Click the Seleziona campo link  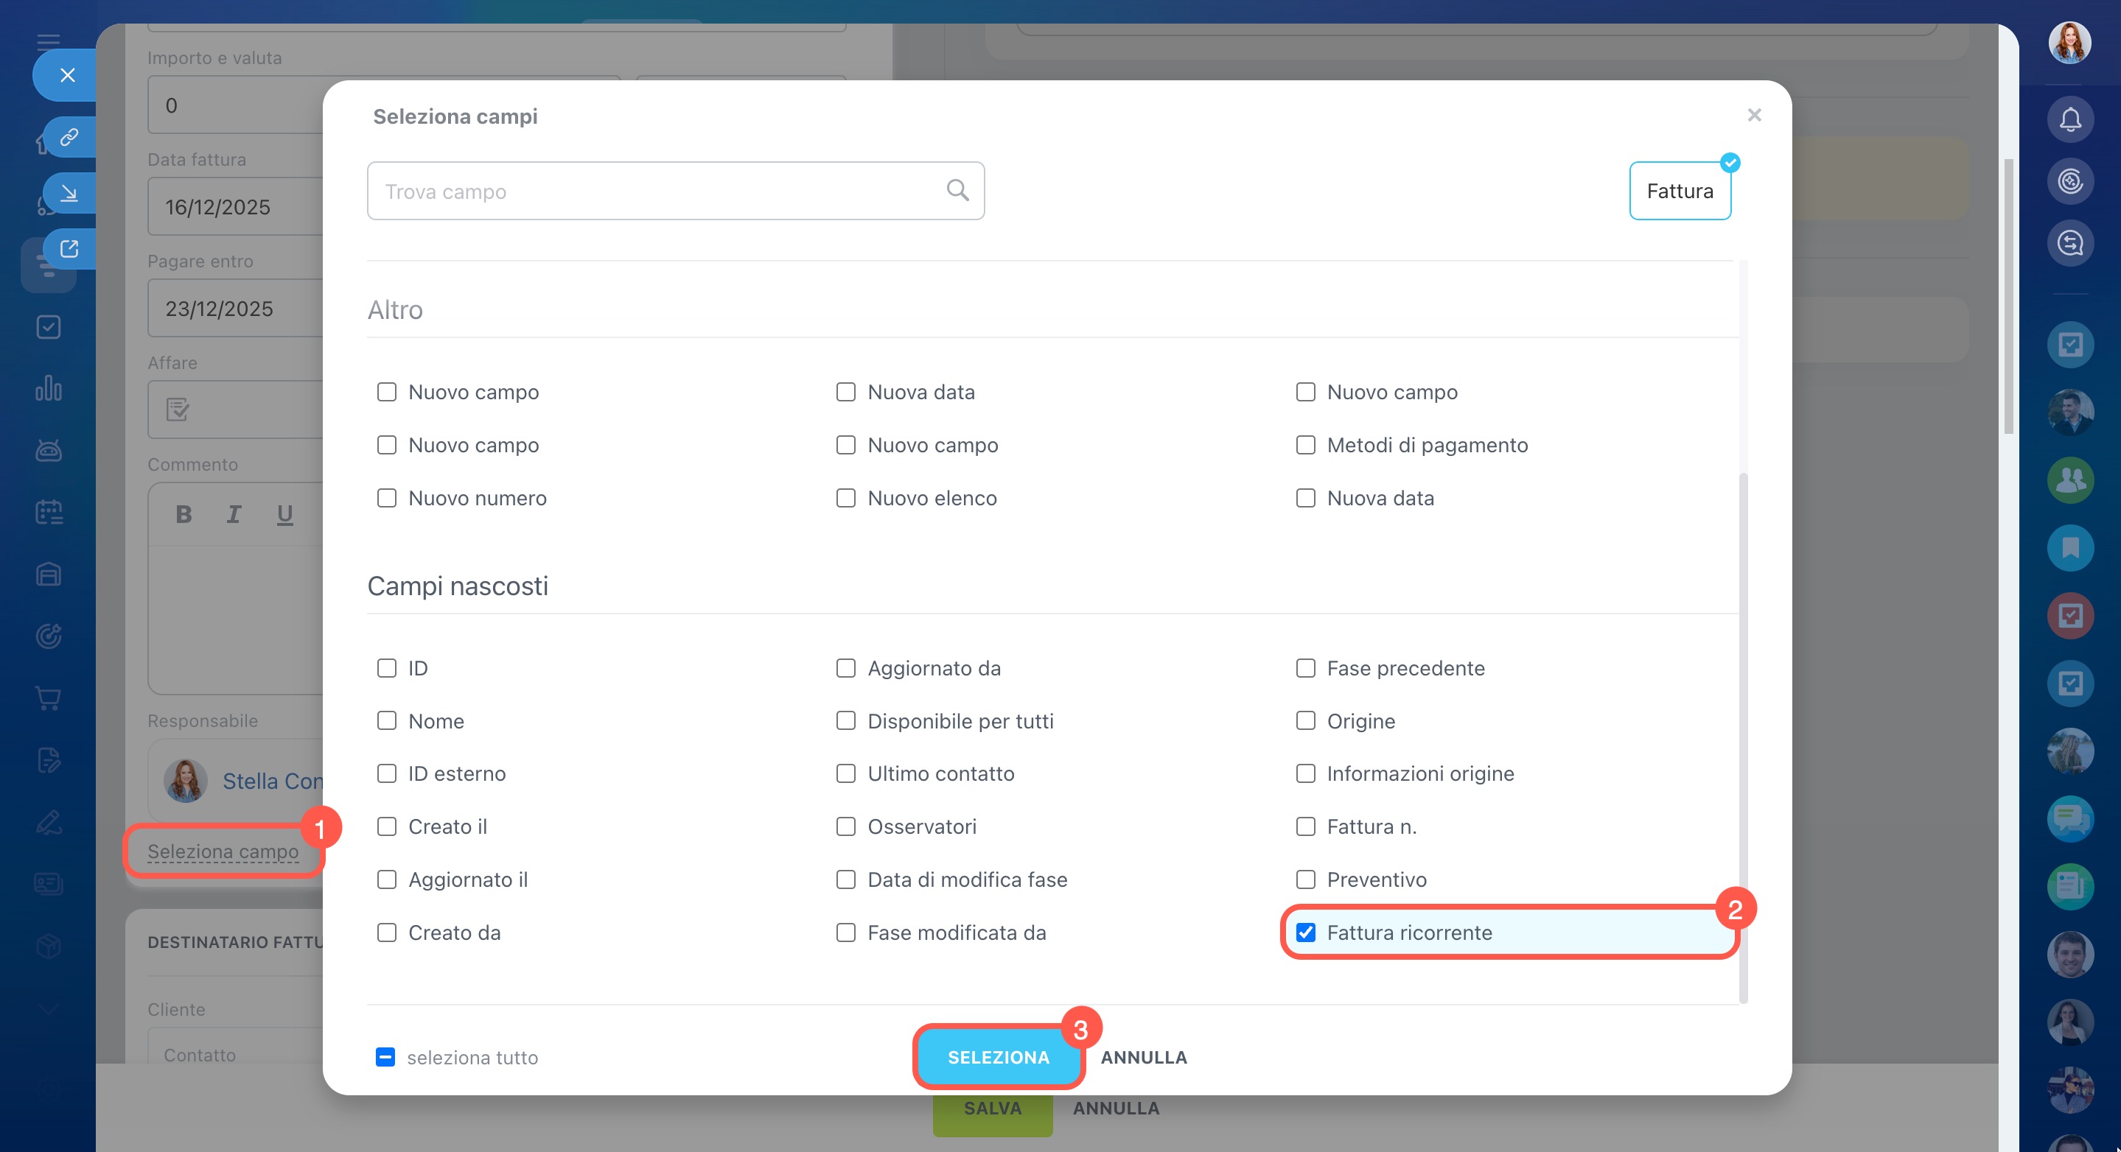tap(223, 851)
